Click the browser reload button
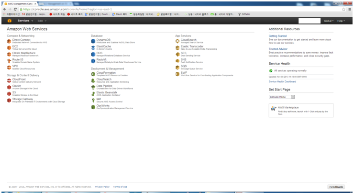The width and height of the screenshot is (354, 193). [x=15, y=9]
